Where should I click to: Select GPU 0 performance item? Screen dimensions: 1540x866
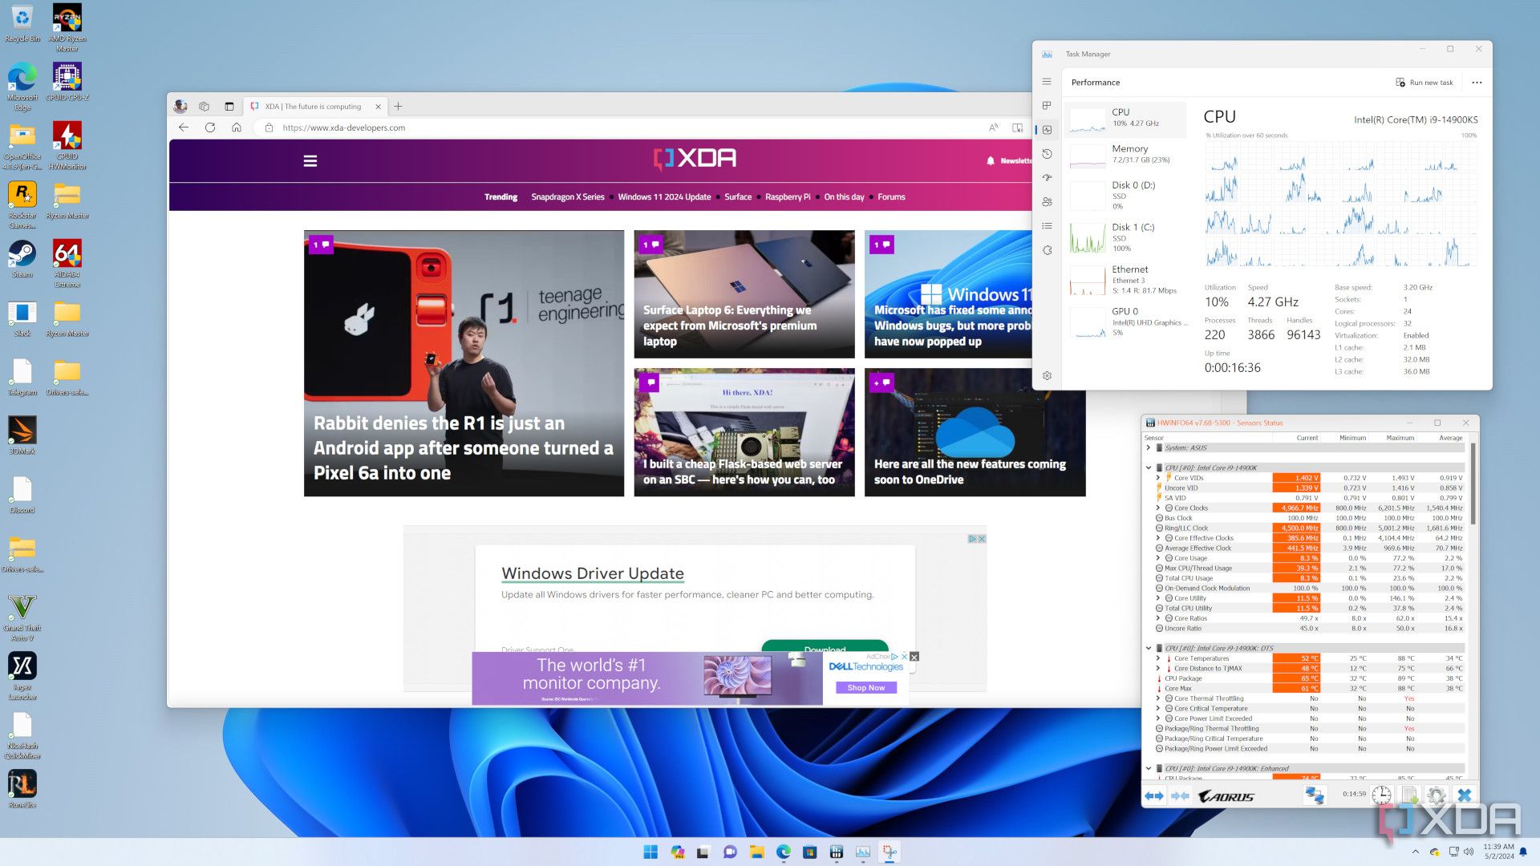coord(1127,322)
